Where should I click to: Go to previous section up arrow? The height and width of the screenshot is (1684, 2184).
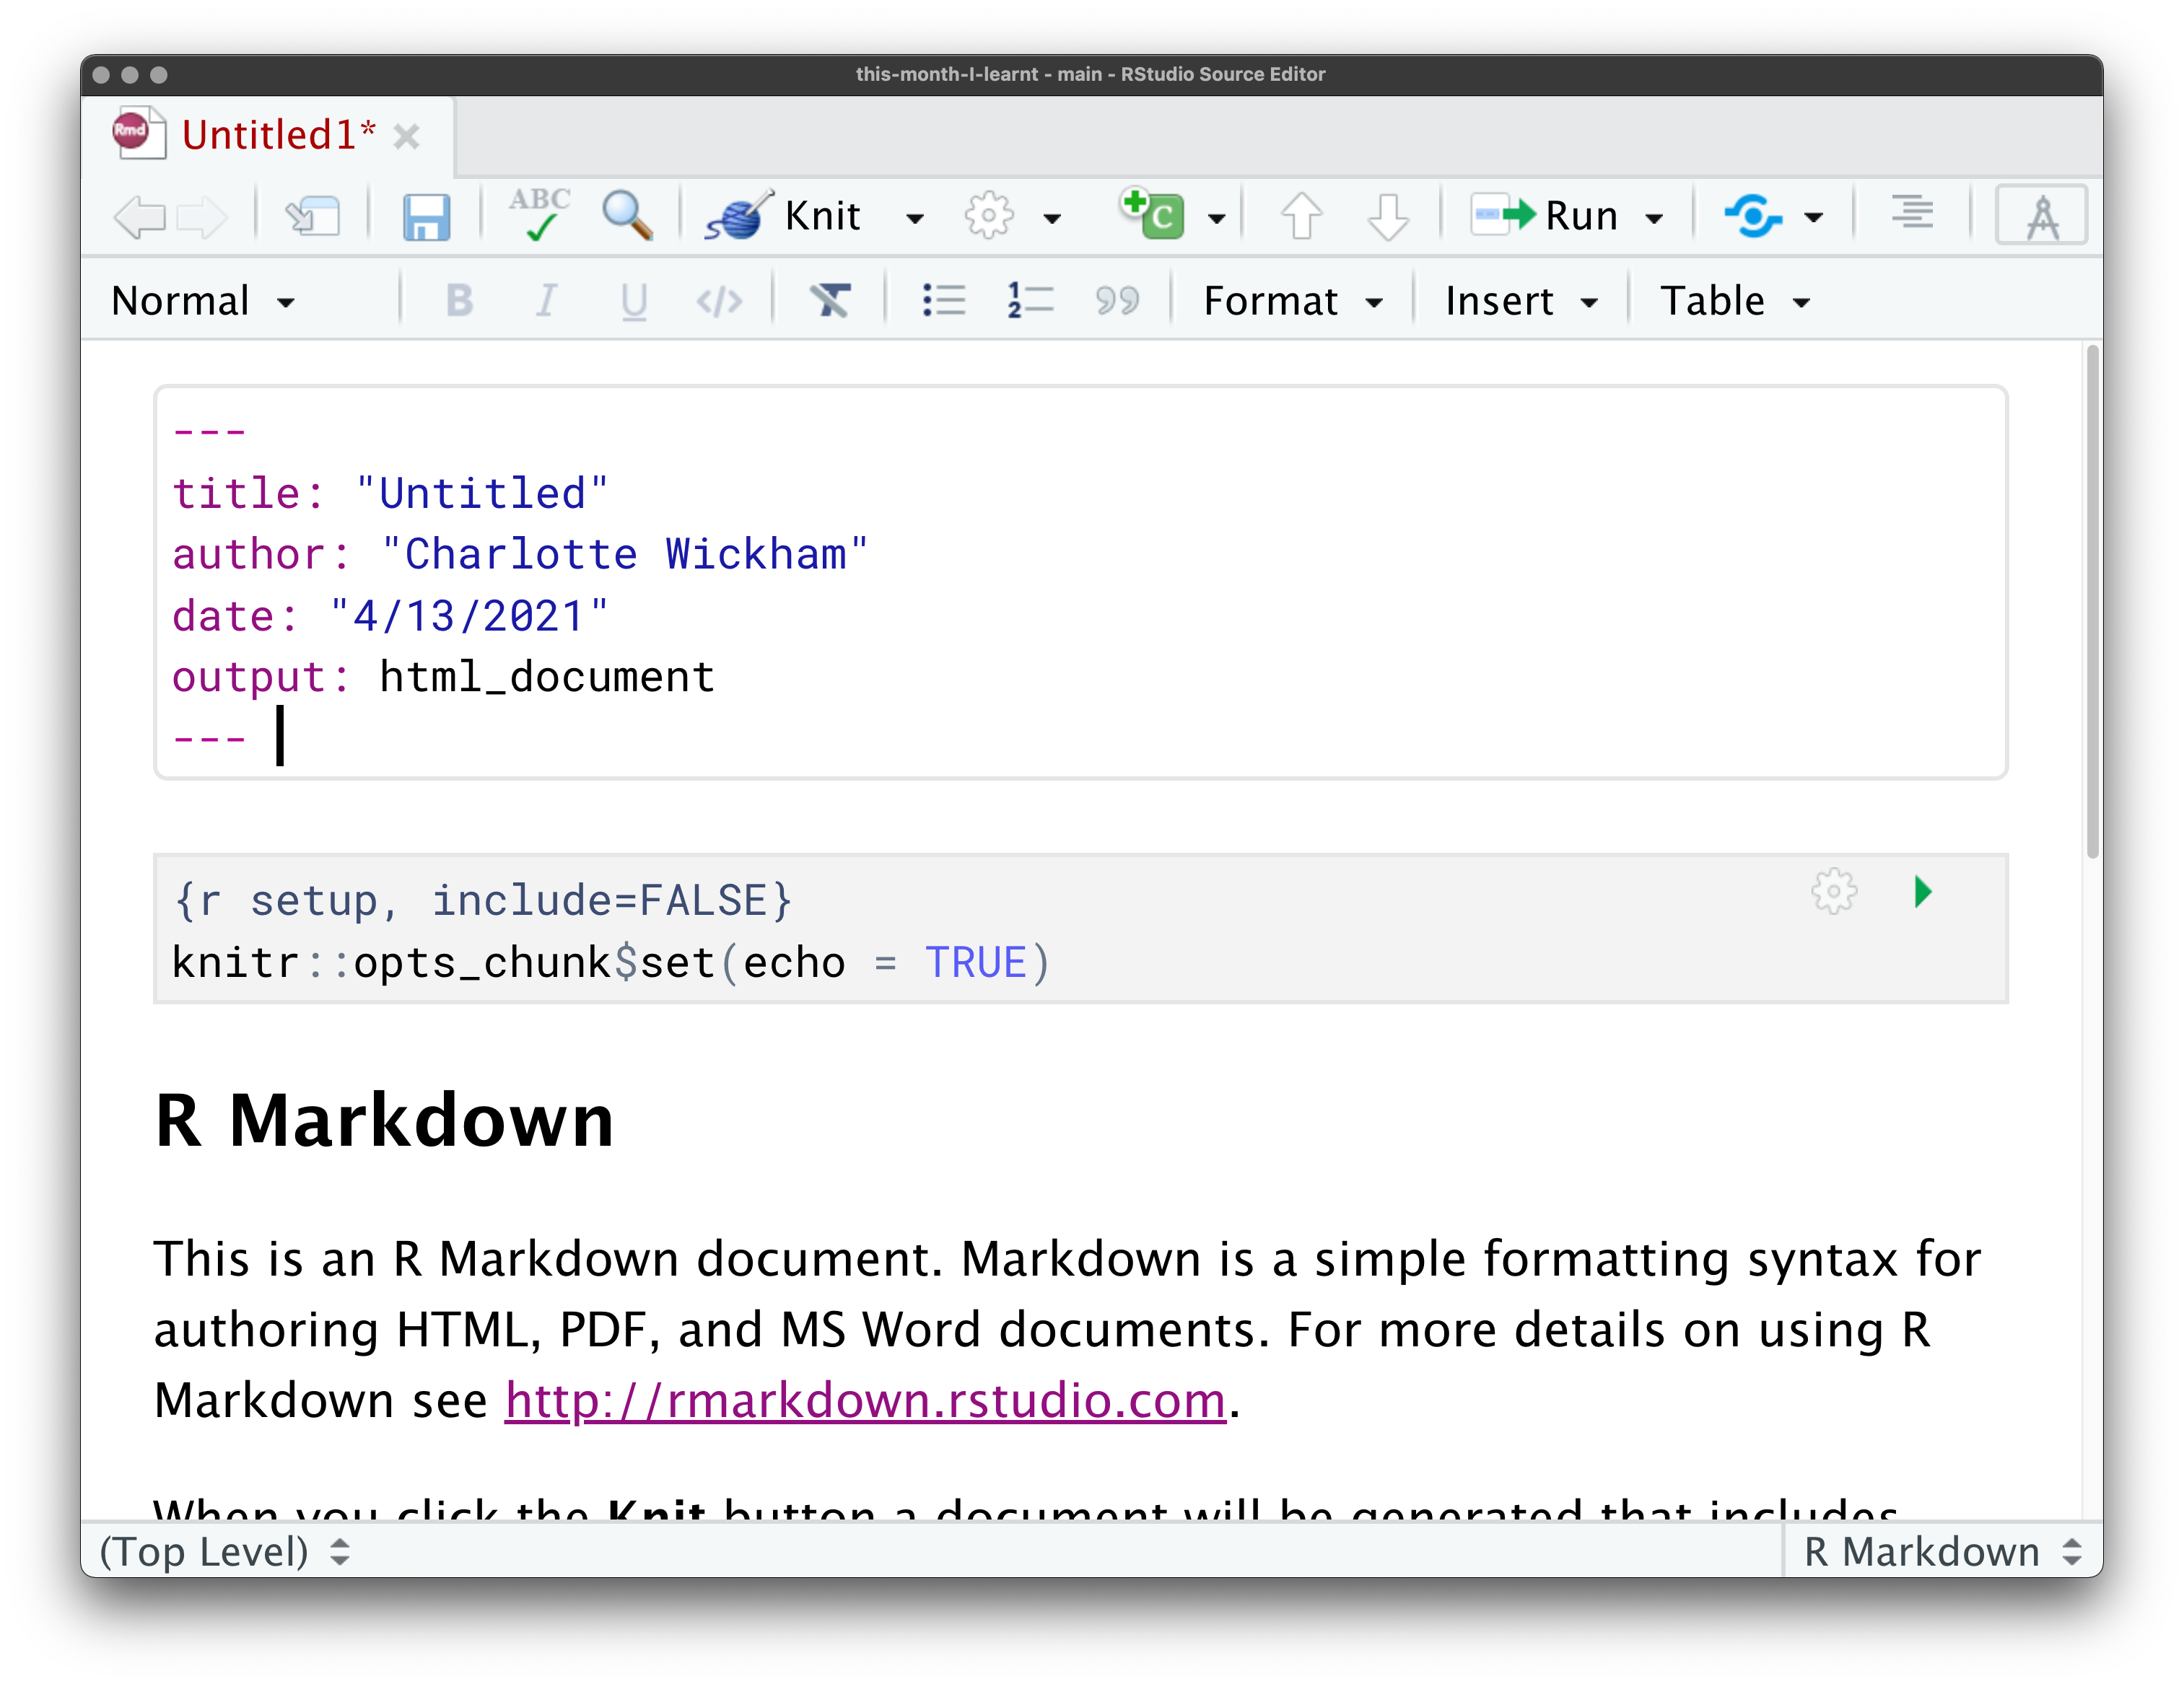pos(1301,216)
